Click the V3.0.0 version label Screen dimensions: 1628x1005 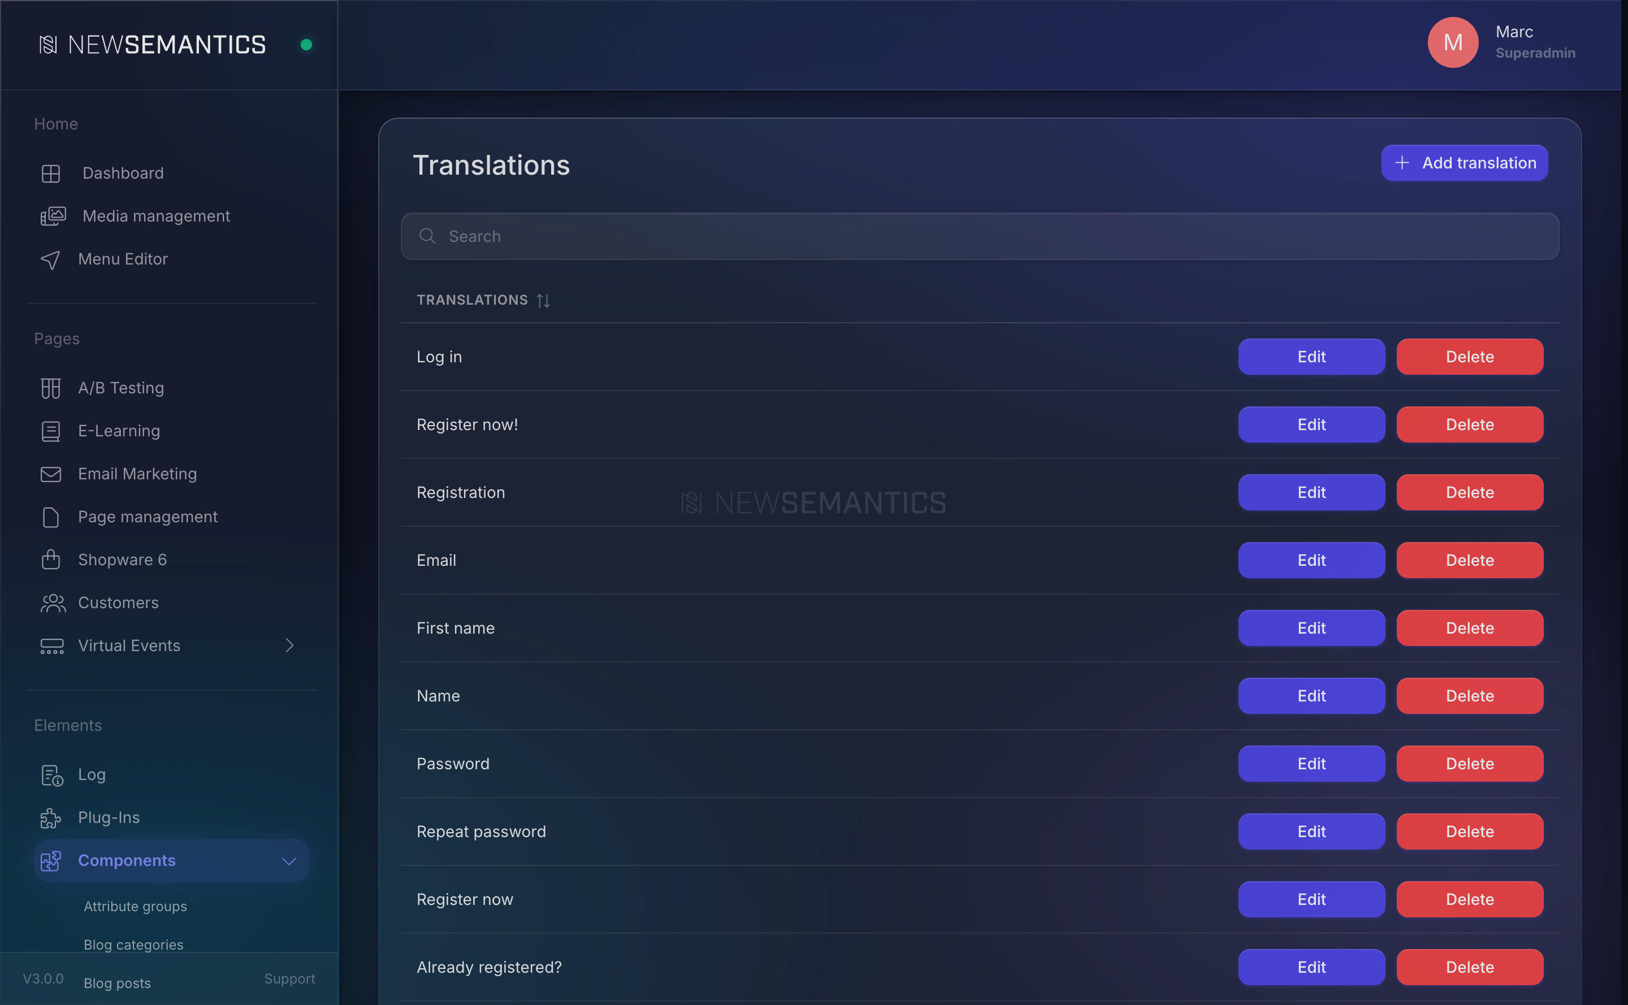click(43, 979)
